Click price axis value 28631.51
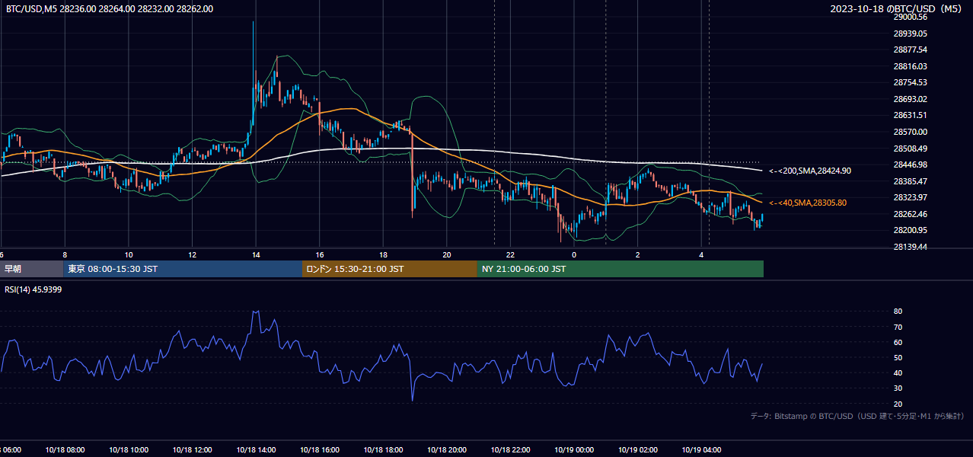Screen dimensions: 973x457 [x=910, y=115]
